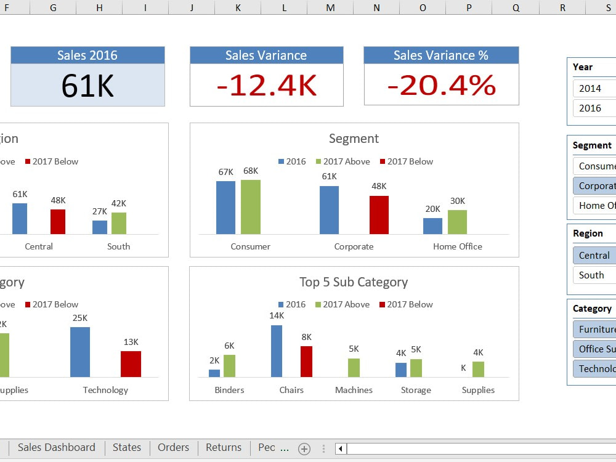Click the Year slicer header
Viewport: 616px width, 462px height.
coord(583,67)
